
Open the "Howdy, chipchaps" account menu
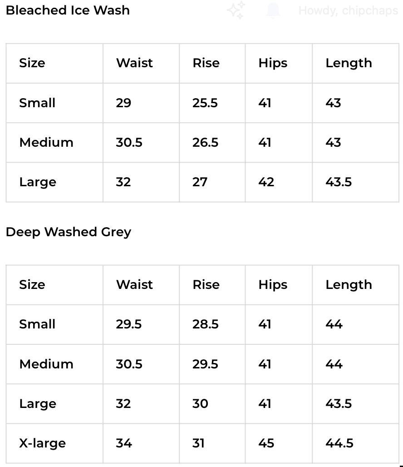[348, 10]
